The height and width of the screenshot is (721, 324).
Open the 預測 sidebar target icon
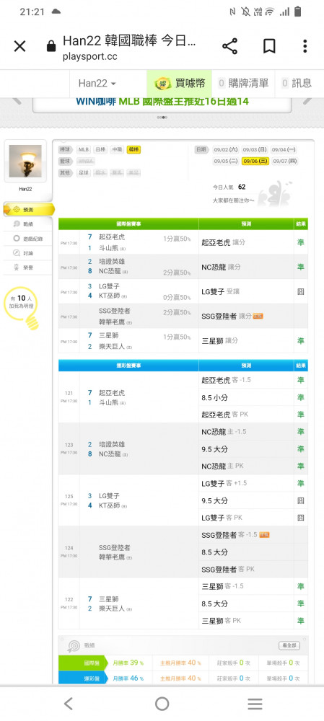pyautogui.click(x=17, y=209)
